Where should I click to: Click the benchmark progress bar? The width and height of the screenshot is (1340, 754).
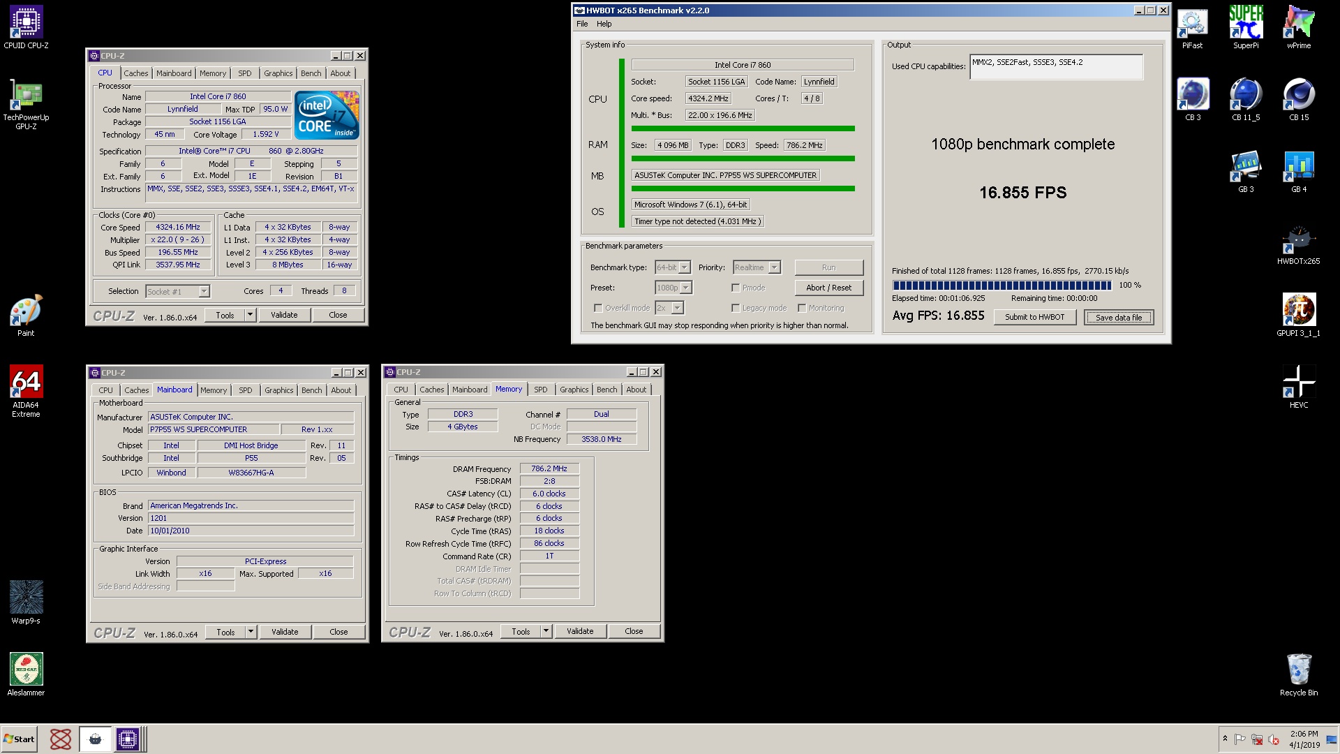point(1002,285)
